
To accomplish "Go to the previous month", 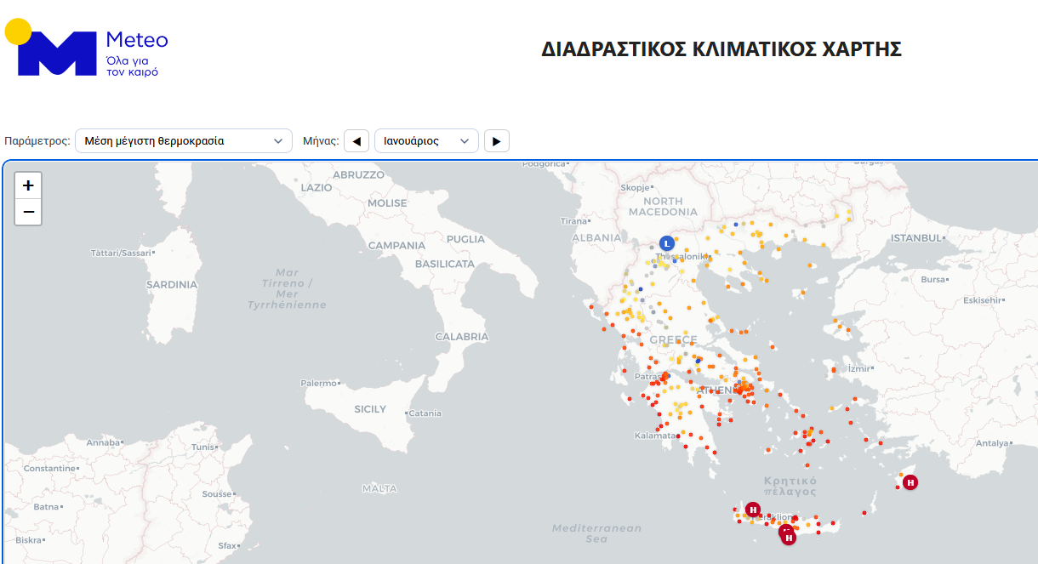I will point(356,141).
